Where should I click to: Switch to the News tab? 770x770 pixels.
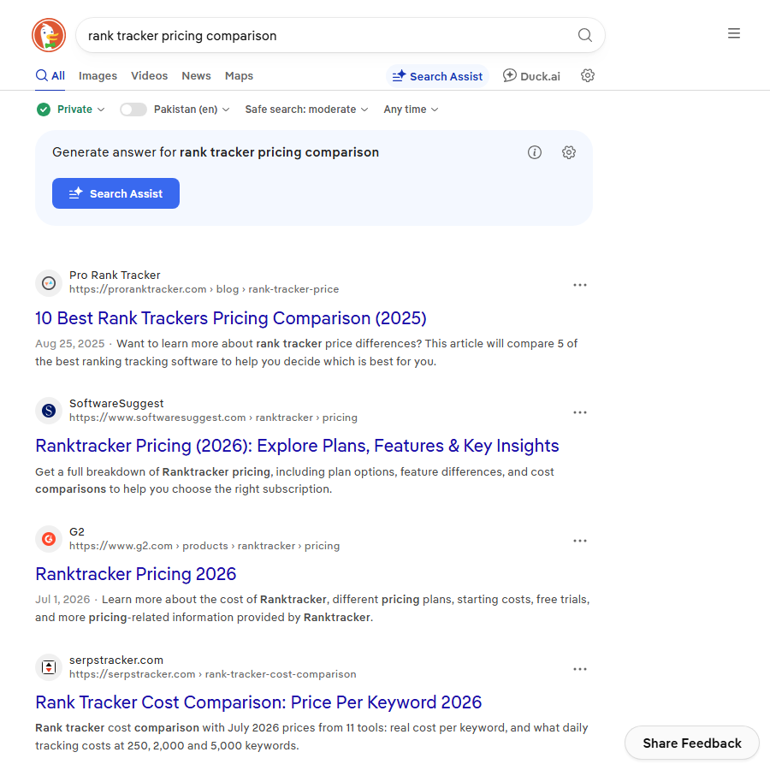tap(196, 75)
